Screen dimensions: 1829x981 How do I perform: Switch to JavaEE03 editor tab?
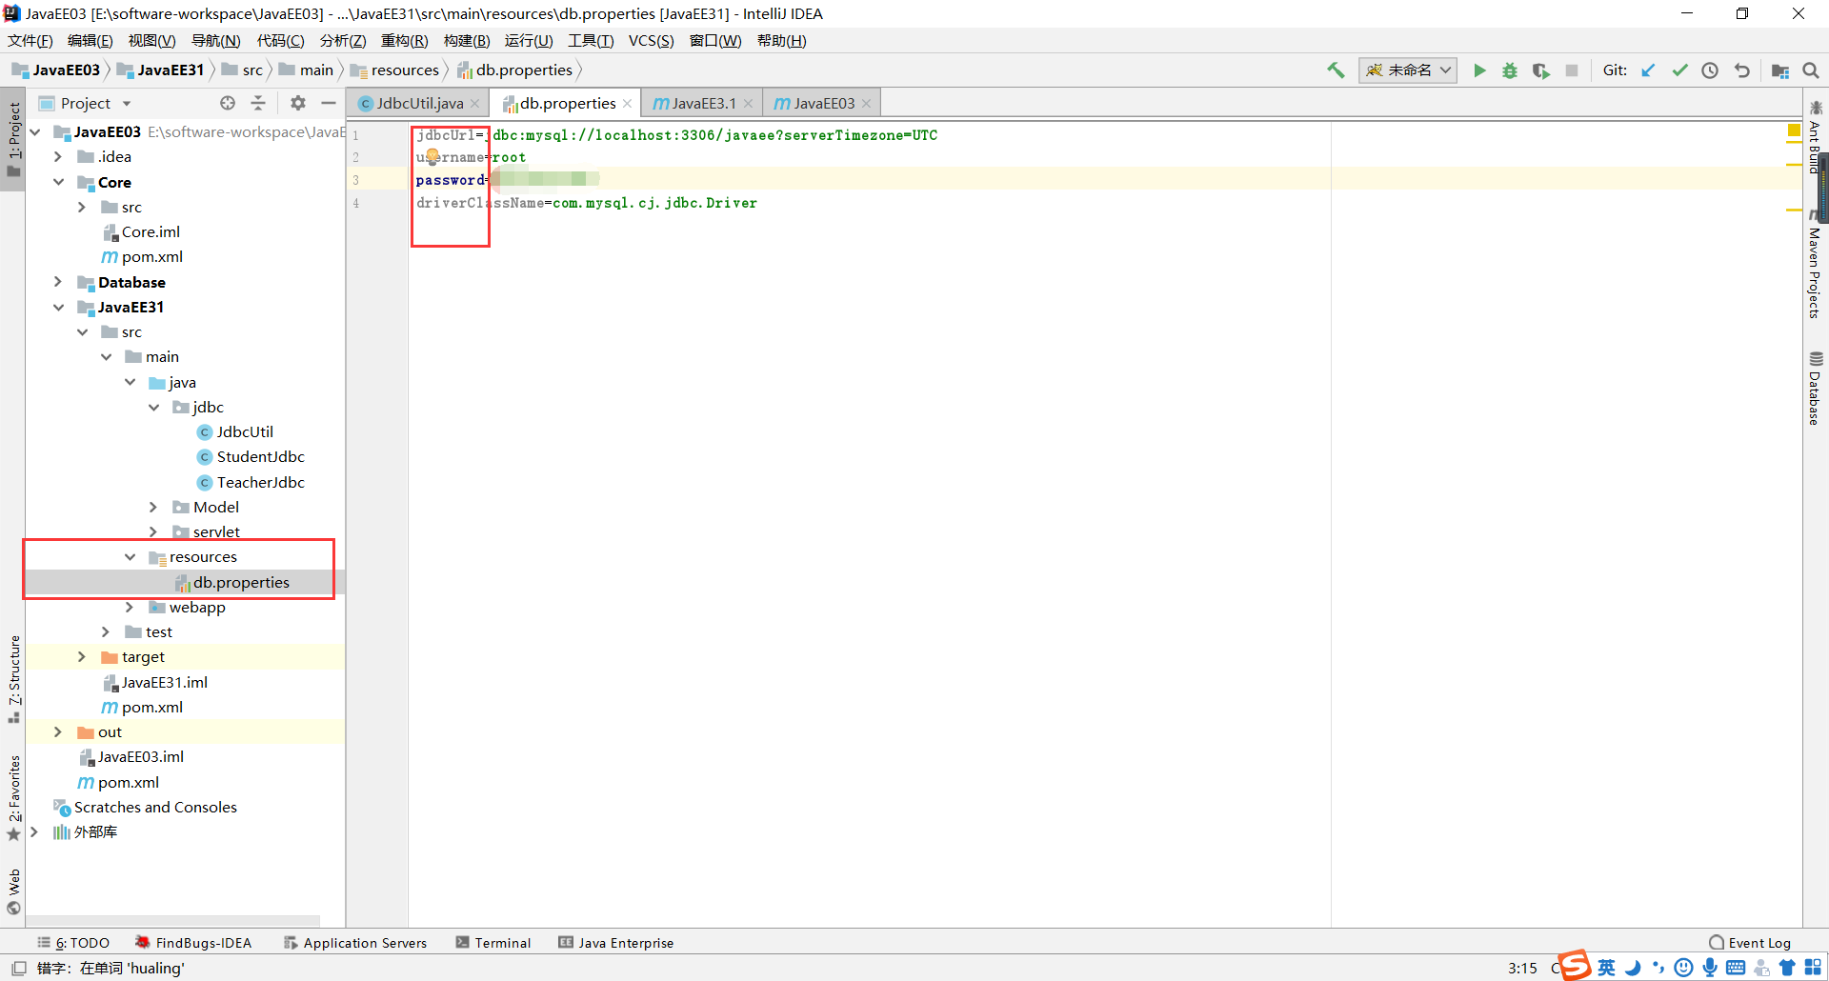point(823,103)
